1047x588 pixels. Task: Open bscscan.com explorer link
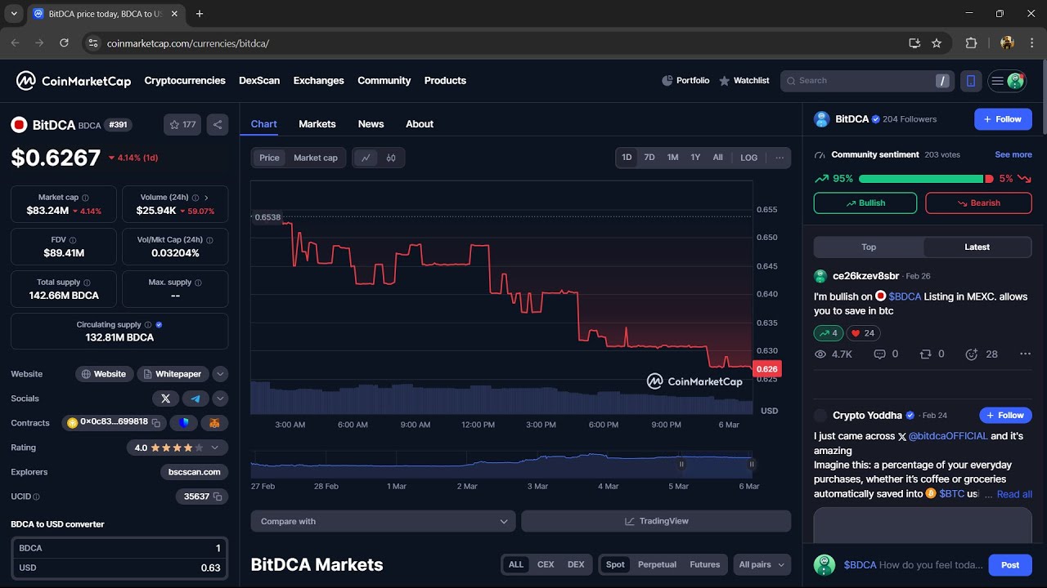click(x=194, y=472)
